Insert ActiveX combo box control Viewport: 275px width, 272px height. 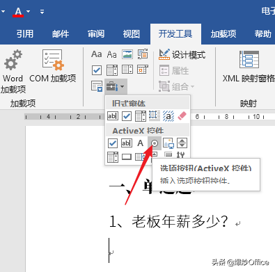[x=113, y=157]
